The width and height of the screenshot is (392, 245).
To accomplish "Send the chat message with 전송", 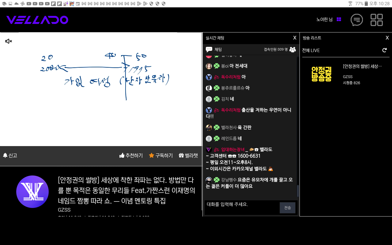I will click(288, 208).
